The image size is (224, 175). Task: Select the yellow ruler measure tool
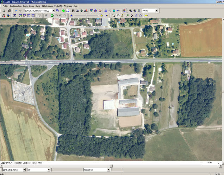[146, 15]
